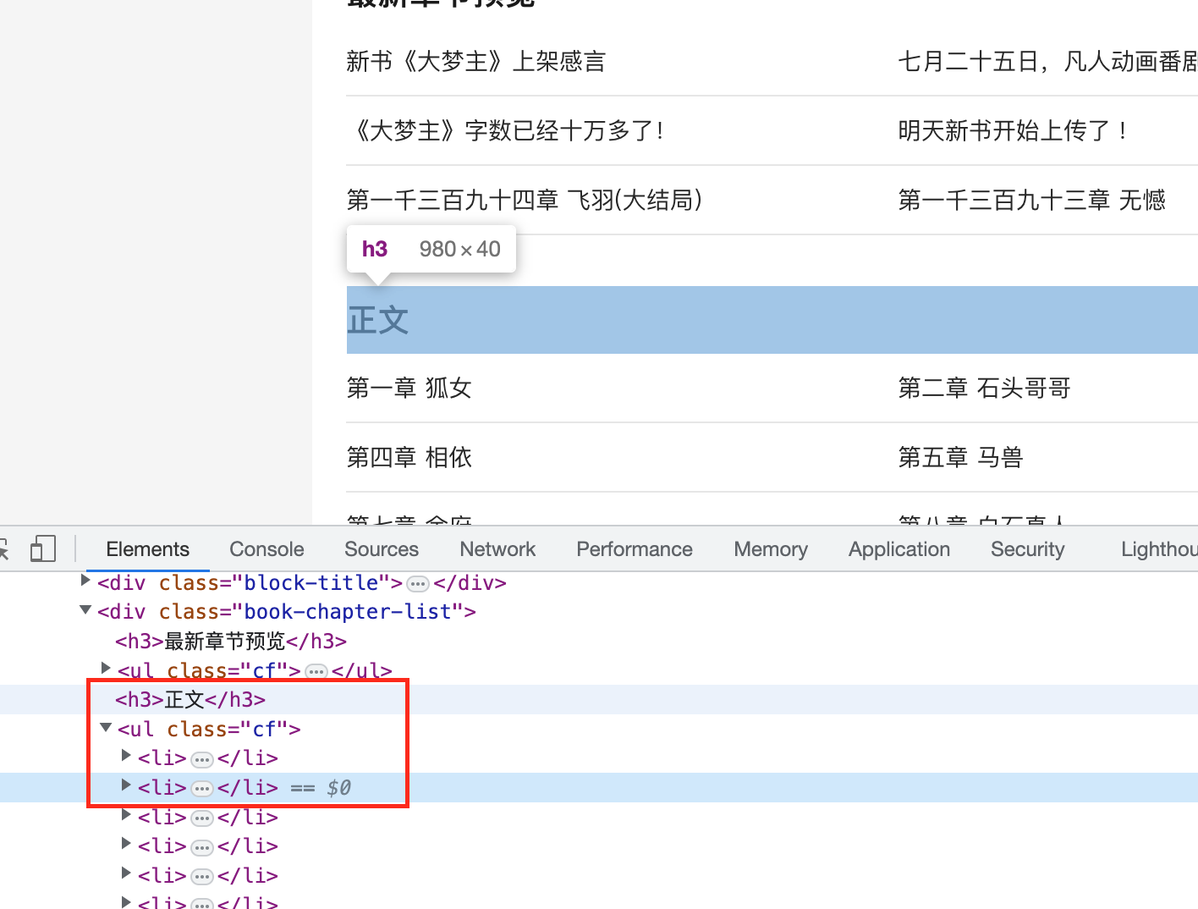Open the Application tab
This screenshot has height=909, width=1198.
pos(899,549)
